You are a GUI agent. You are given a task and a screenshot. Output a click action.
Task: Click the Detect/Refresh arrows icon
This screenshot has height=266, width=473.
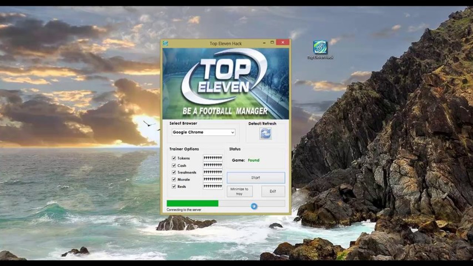pyautogui.click(x=265, y=133)
